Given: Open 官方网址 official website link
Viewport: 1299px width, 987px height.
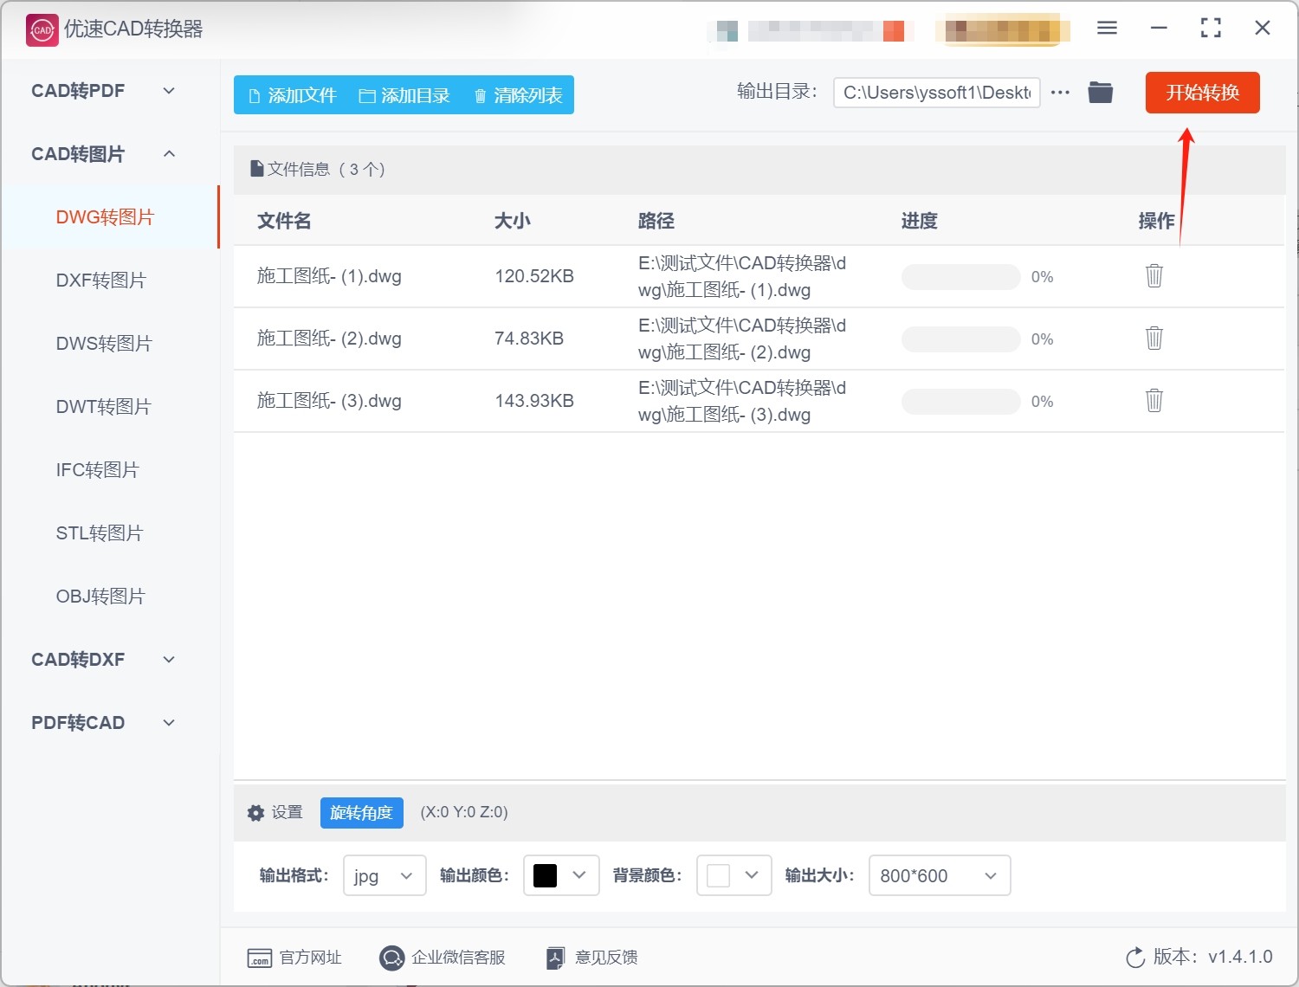Looking at the screenshot, I should 295,958.
